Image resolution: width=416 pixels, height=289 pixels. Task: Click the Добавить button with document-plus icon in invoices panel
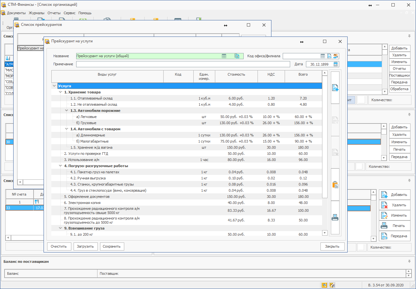pos(394,195)
